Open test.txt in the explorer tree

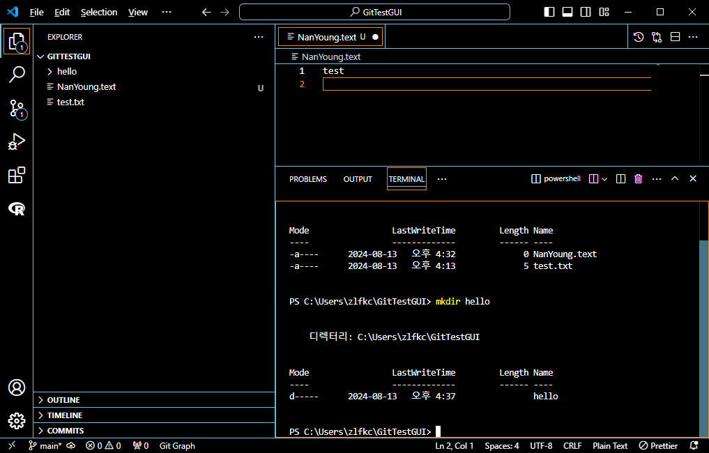click(154, 102)
